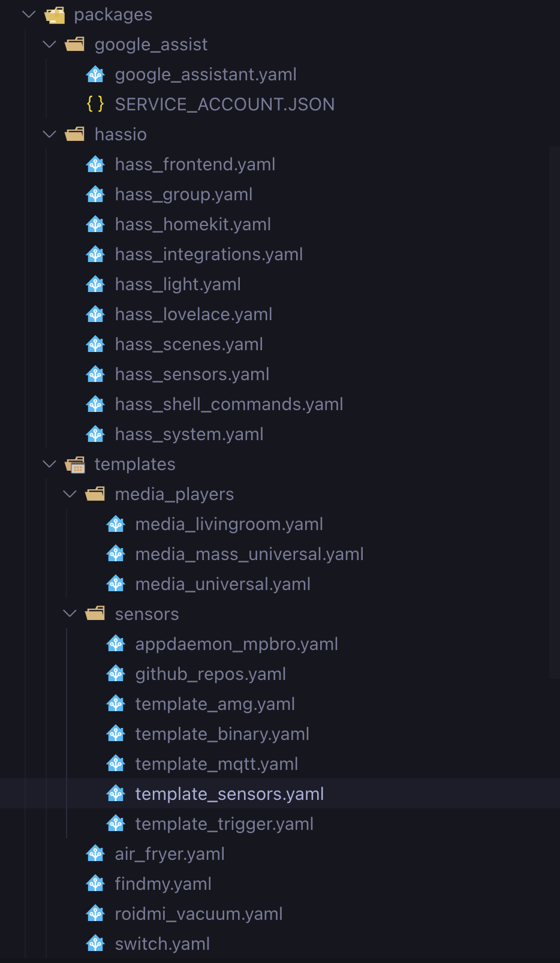Click the icon next to hass_lovelace.yaml
Image resolution: width=560 pixels, height=963 pixels.
click(95, 314)
